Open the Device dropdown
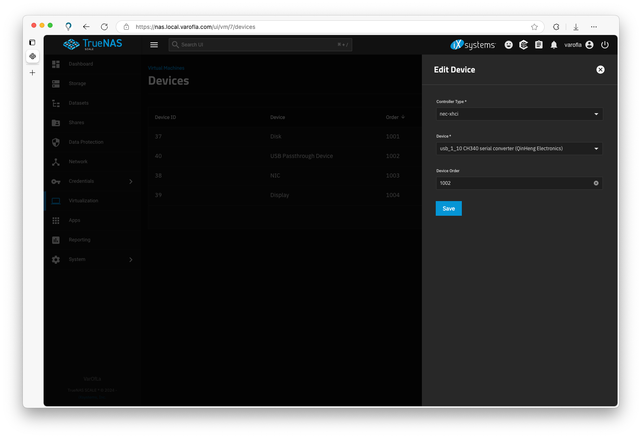The image size is (642, 438). (x=519, y=149)
